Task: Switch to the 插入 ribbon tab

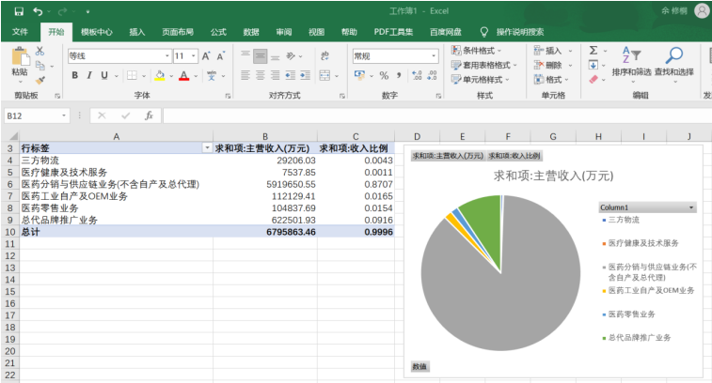Action: click(x=137, y=32)
